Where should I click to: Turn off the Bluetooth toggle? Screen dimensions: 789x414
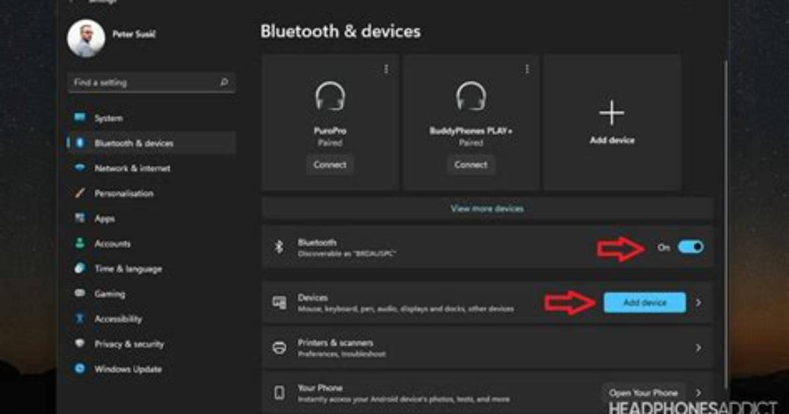coord(690,247)
